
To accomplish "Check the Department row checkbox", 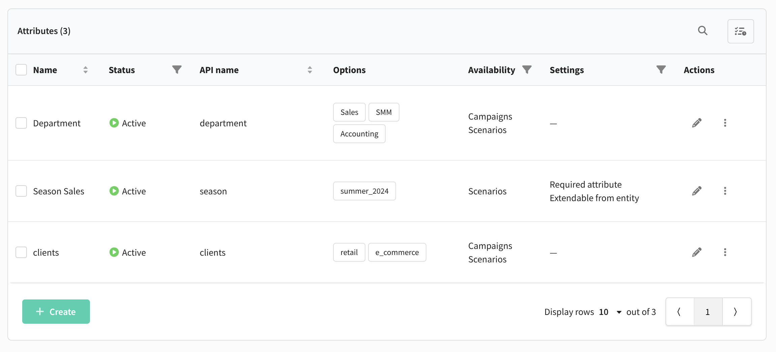I will tap(21, 123).
